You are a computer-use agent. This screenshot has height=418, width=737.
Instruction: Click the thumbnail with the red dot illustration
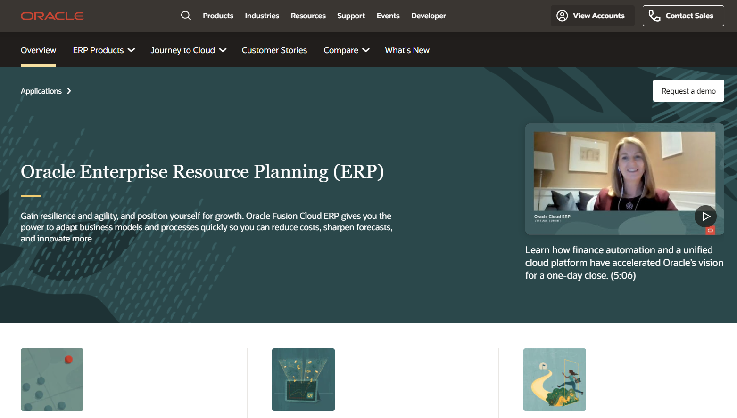click(x=52, y=379)
